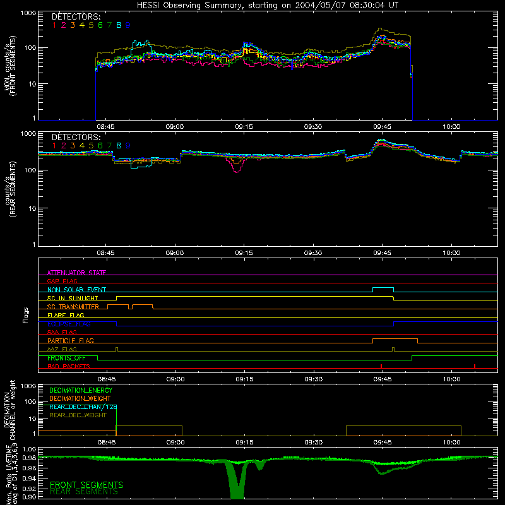Click the HESSI Observing Summary title text
Image resolution: width=505 pixels, height=505 pixels.
267,6
